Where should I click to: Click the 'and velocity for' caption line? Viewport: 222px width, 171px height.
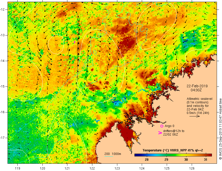coord(198,106)
